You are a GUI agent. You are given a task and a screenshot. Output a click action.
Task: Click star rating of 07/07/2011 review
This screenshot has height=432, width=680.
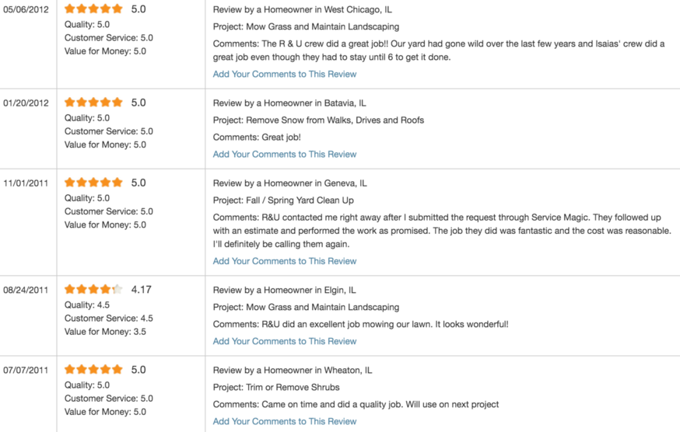93,370
